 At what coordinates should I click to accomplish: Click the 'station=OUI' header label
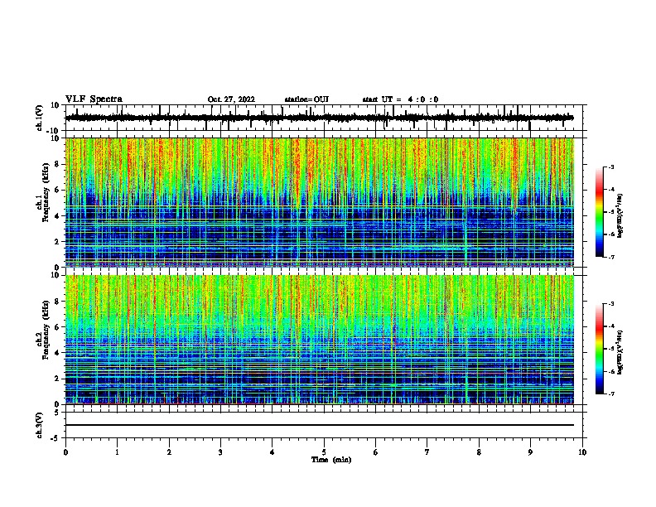click(306, 99)
